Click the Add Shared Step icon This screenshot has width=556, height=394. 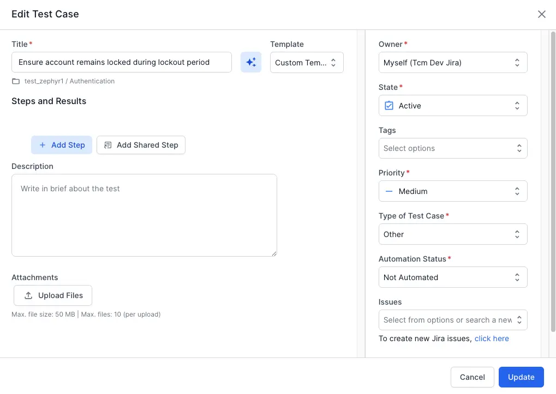point(108,145)
